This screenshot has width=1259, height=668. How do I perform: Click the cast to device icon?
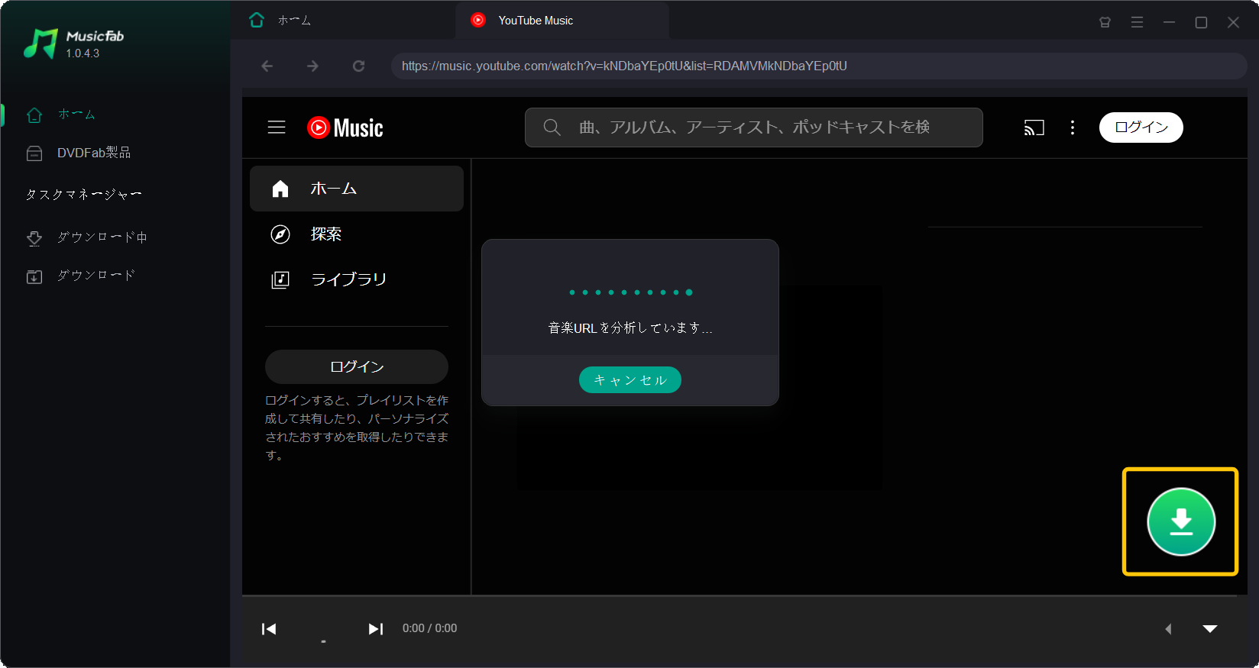tap(1034, 127)
